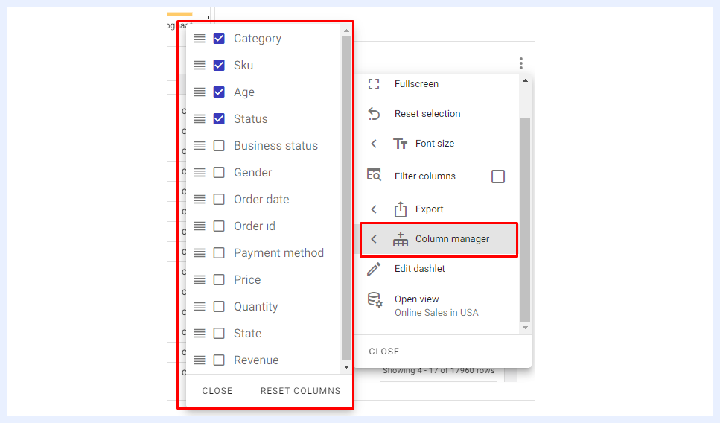This screenshot has height=423, width=720.
Task: Enable the Payment method column checkbox
Action: click(219, 252)
